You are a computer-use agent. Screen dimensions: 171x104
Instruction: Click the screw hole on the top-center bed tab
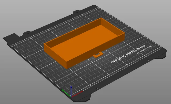pos(77,12)
